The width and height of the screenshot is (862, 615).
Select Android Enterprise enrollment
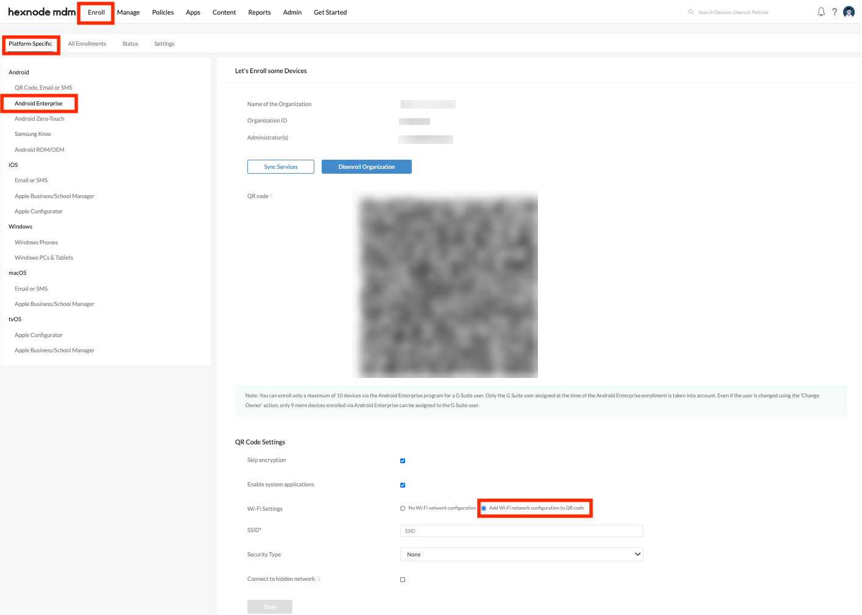[38, 104]
